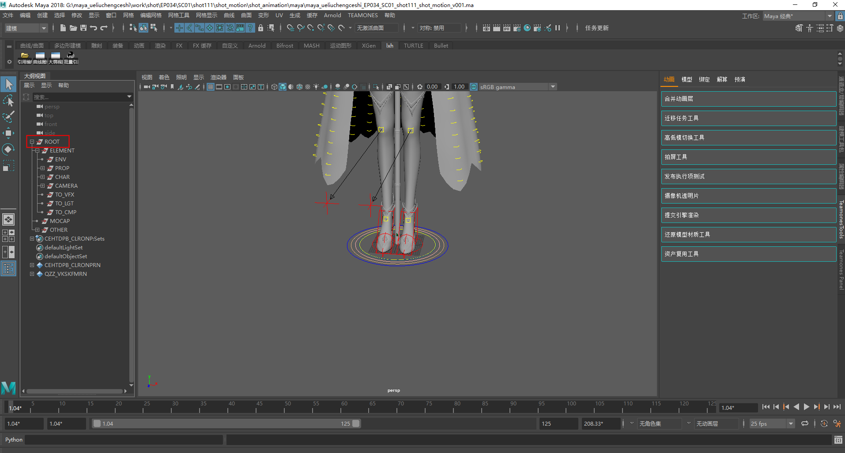Screen dimensions: 845x453
Task: Click the range slider end handle at 125
Action: (x=356, y=423)
